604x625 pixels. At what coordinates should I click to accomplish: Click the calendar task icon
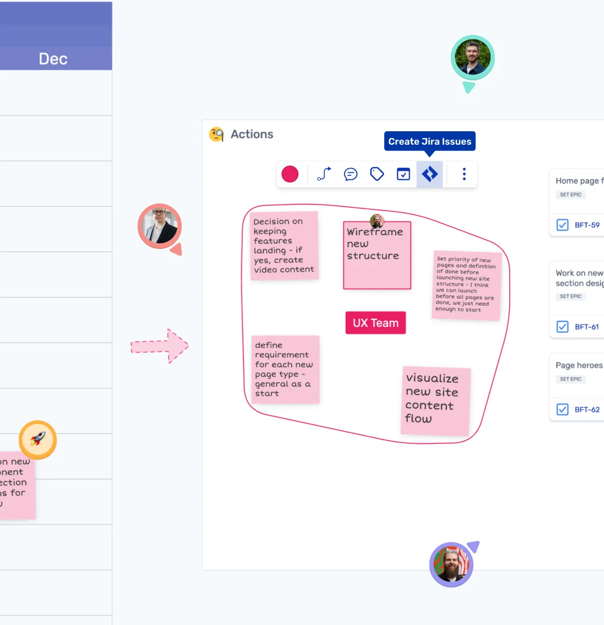[x=404, y=174]
